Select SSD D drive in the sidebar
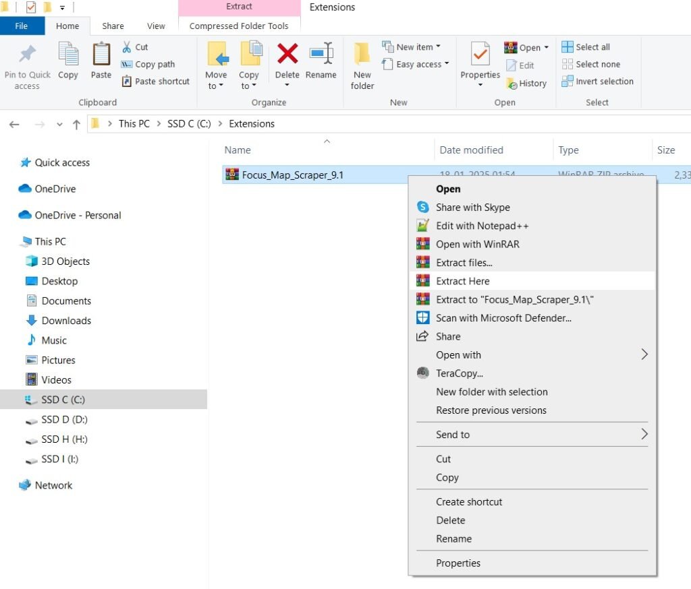Image resolution: width=691 pixels, height=589 pixels. point(57,419)
